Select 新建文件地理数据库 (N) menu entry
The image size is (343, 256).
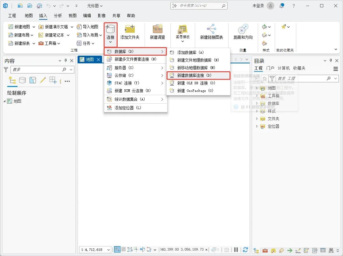[x=198, y=60]
